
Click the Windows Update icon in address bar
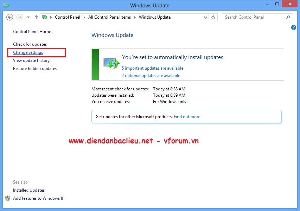[45, 17]
